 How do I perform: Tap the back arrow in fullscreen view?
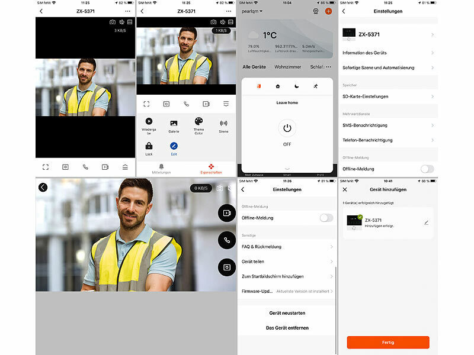click(43, 188)
